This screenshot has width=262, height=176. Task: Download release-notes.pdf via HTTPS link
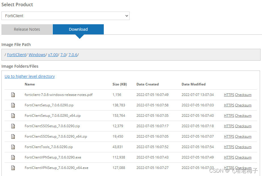[229, 95]
